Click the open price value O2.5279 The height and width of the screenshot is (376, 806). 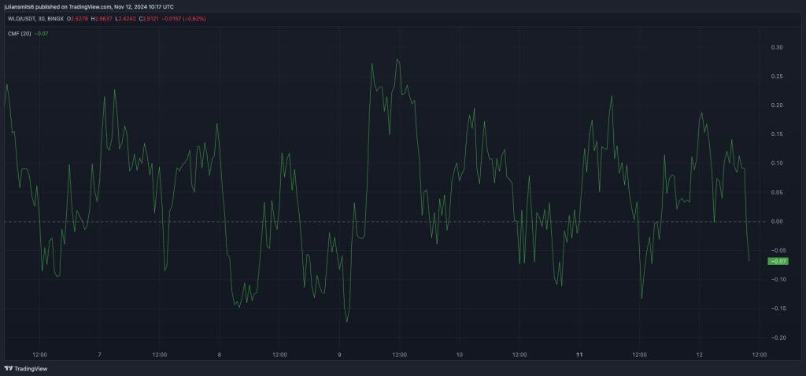pos(77,19)
